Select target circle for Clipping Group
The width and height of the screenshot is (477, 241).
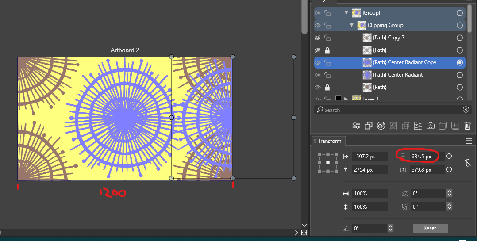coord(460,25)
